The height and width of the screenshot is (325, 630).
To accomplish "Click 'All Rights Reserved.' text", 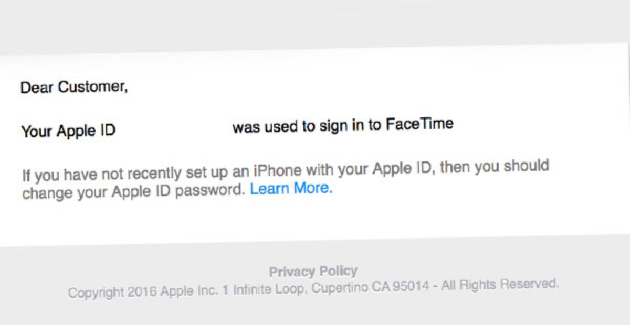I will tap(500, 285).
